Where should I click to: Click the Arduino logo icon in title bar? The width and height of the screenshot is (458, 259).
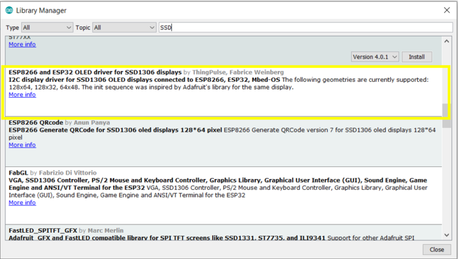[x=10, y=11]
